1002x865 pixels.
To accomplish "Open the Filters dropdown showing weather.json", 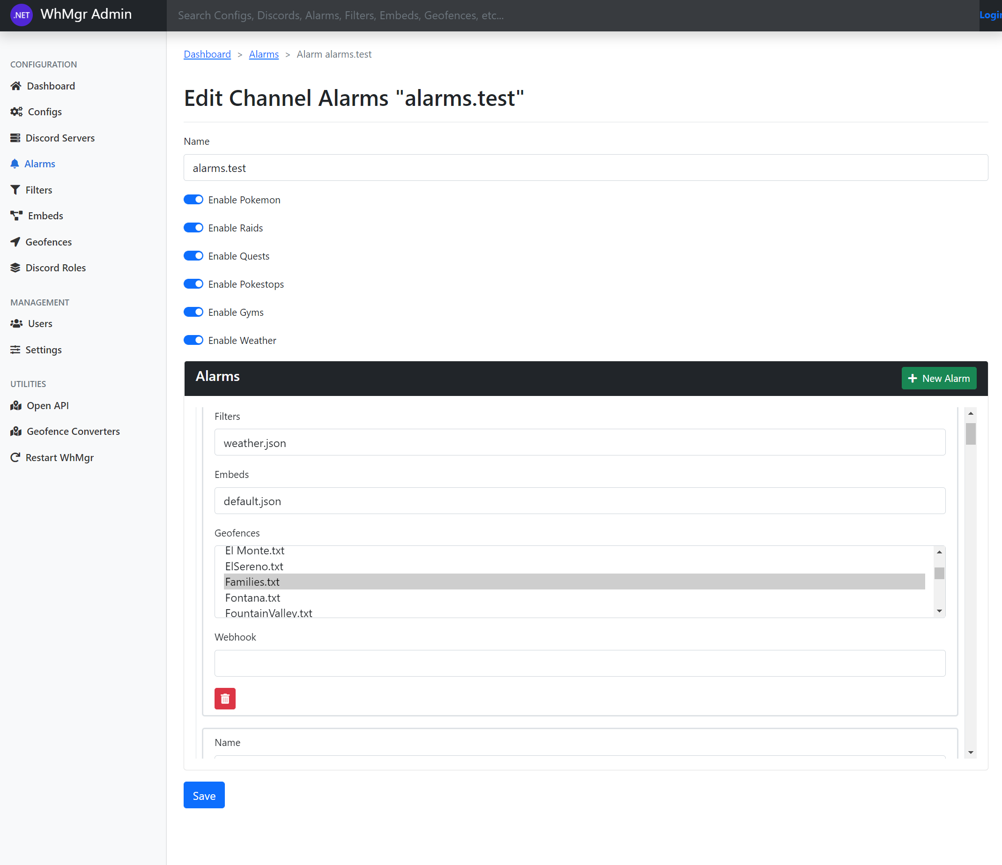I will click(x=579, y=443).
